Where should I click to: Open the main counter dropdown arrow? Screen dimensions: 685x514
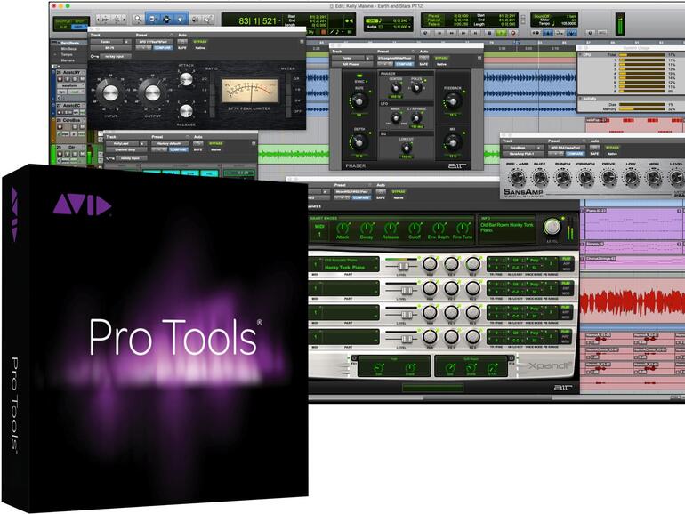[279, 20]
